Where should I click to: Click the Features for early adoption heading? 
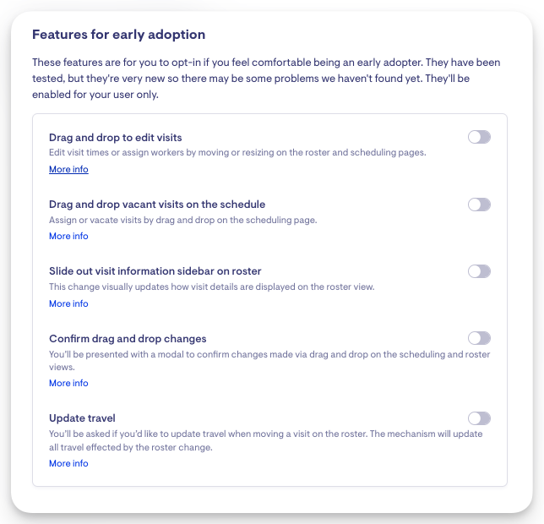(119, 35)
